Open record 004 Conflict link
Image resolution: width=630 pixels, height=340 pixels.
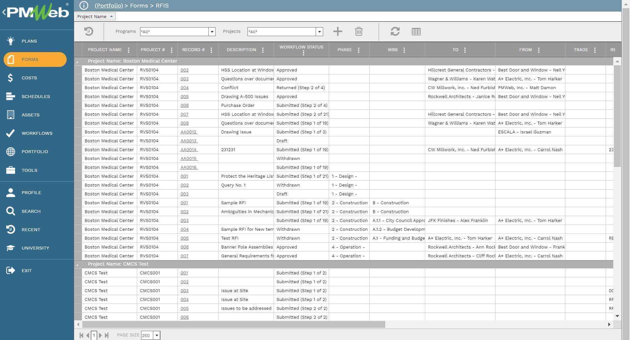(x=184, y=88)
